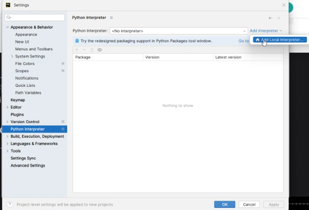Viewport: 309px width, 210px height.
Task: Click into the settings search field
Action: click(x=35, y=18)
